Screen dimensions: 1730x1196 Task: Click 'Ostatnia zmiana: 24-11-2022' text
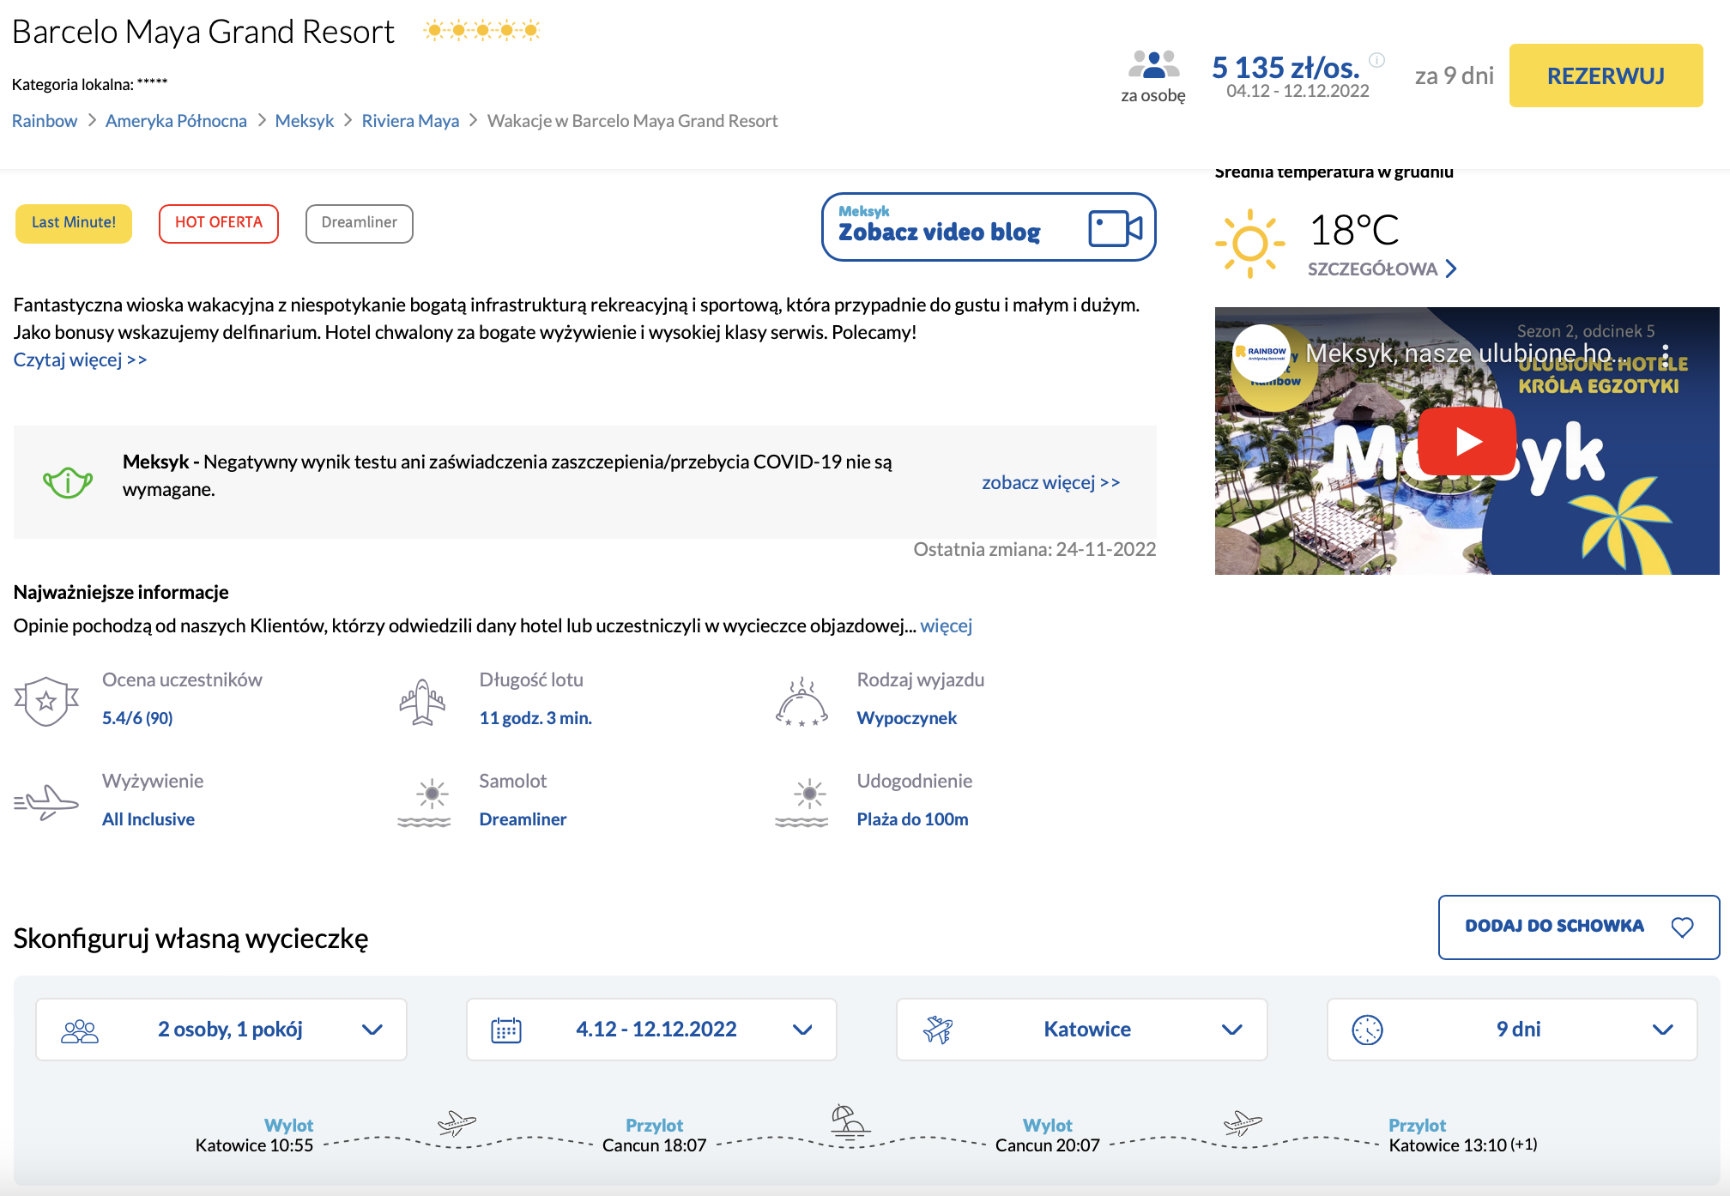click(1034, 549)
